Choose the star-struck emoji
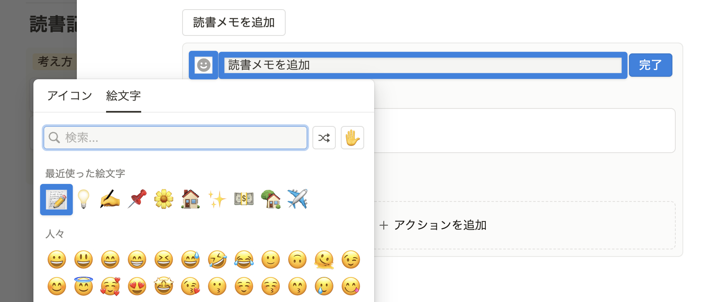The width and height of the screenshot is (715, 302). 164,286
